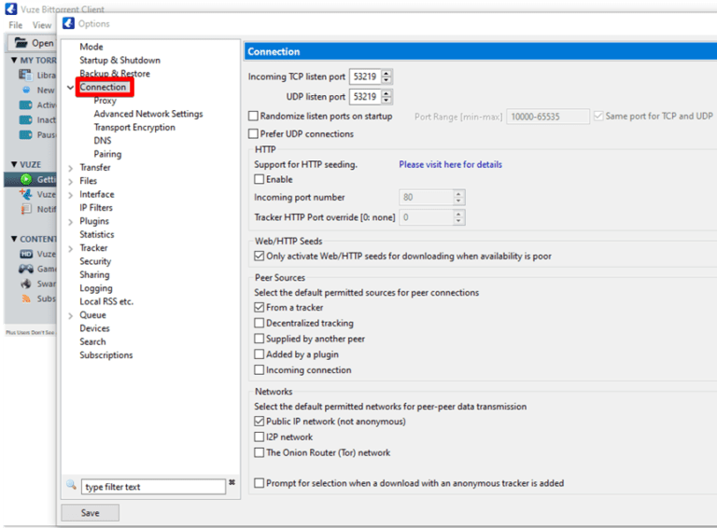The width and height of the screenshot is (717, 528).
Task: Click the Open folder icon in Vuze toolbar
Action: tap(21, 43)
